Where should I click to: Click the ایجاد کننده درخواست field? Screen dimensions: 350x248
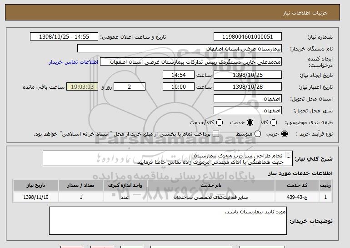[x=191, y=62]
